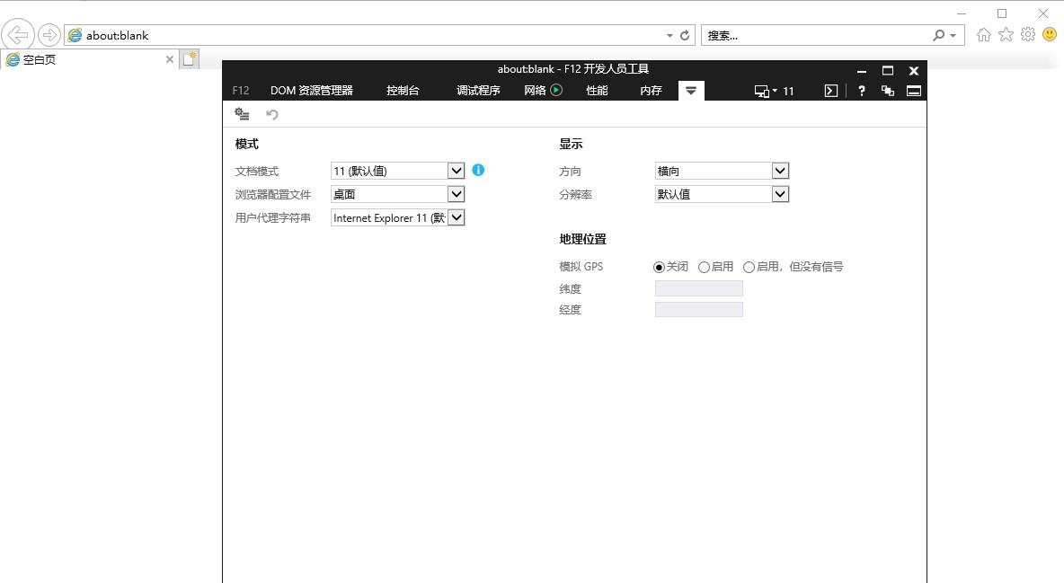This screenshot has height=583, width=1064.
Task: Open a new tab with the new tab button
Action: pos(190,59)
